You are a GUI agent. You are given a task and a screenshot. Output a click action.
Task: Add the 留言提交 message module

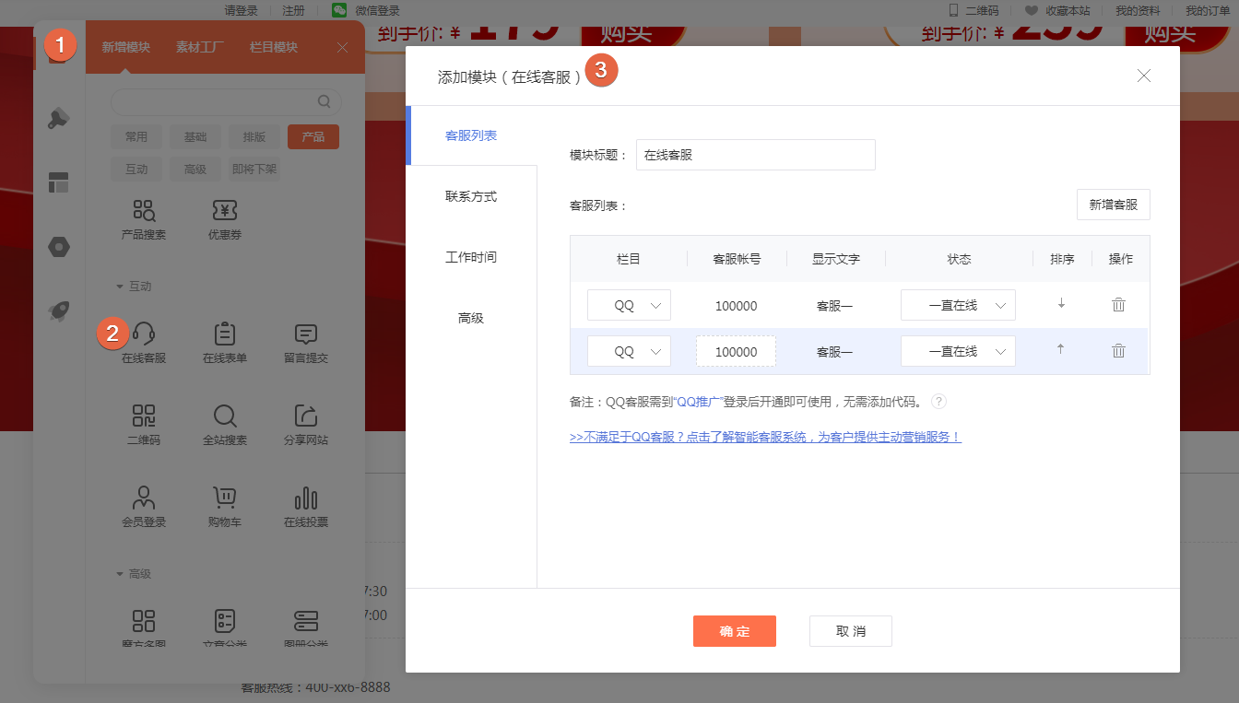[x=306, y=344]
